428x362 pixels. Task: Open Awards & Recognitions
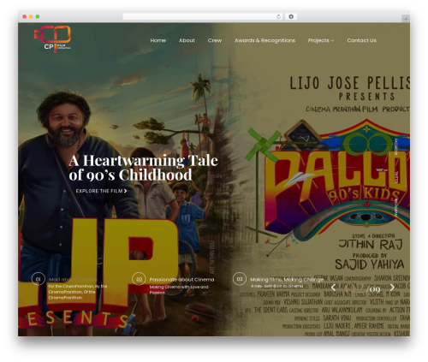point(265,40)
